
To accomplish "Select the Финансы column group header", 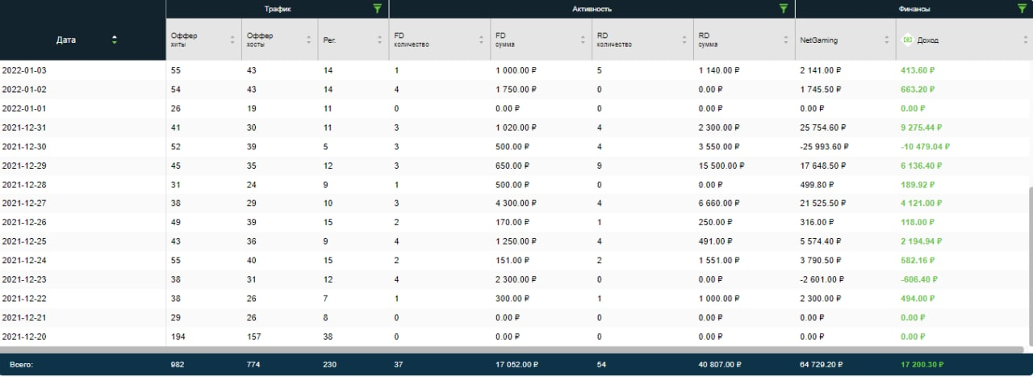I will (914, 9).
